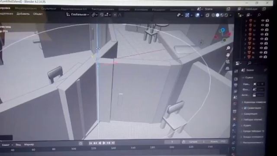Expand the Симуляция panel
The height and width of the screenshot is (156, 277).
[250, 114]
